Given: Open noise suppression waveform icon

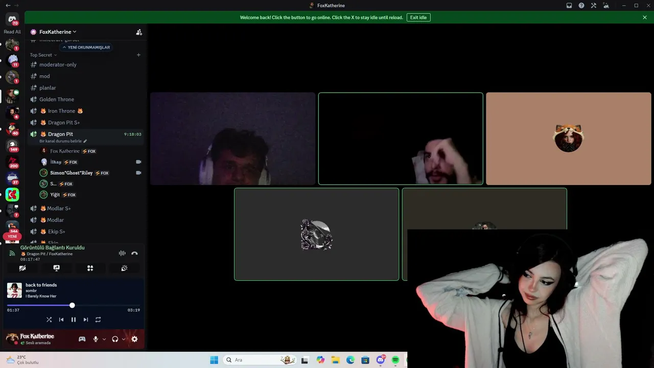Looking at the screenshot, I should (122, 253).
